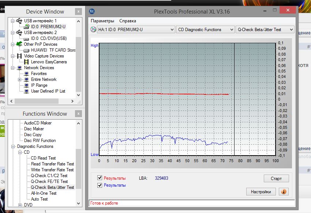Select the CD/DVD(USB) drive icon
Image resolution: width=311 pixels, height=213 pixels.
click(x=26, y=39)
